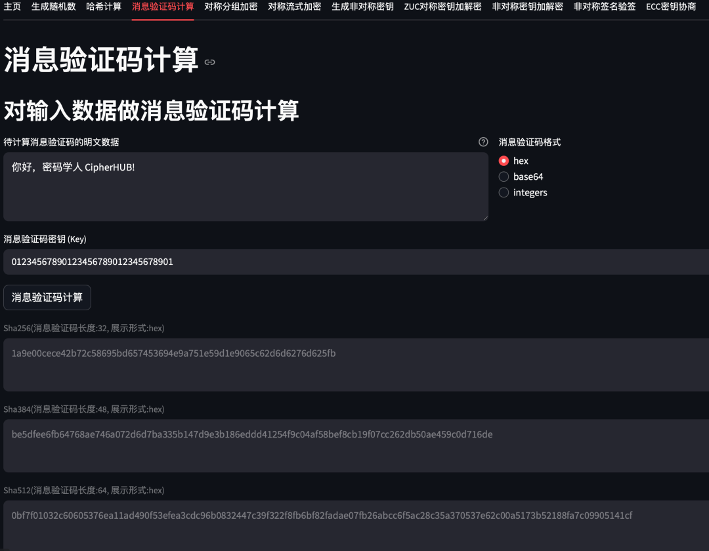709x551 pixels.
Task: Select the base64 format radio button
Action: (504, 176)
